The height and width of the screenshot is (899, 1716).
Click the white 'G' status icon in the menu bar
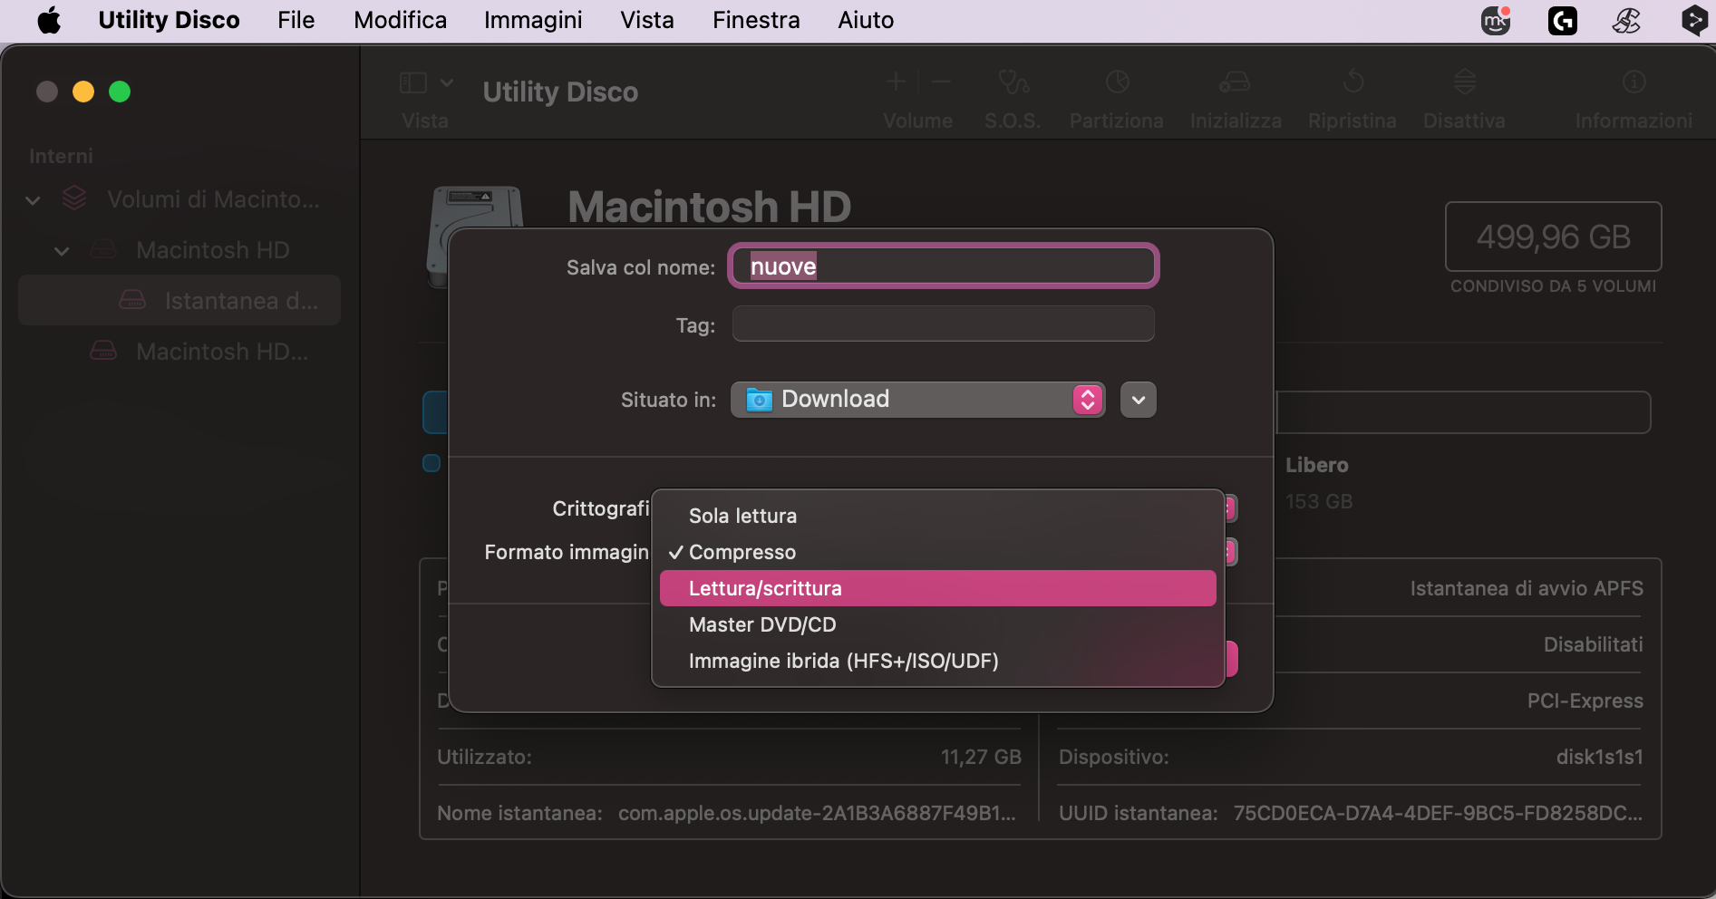(1562, 20)
